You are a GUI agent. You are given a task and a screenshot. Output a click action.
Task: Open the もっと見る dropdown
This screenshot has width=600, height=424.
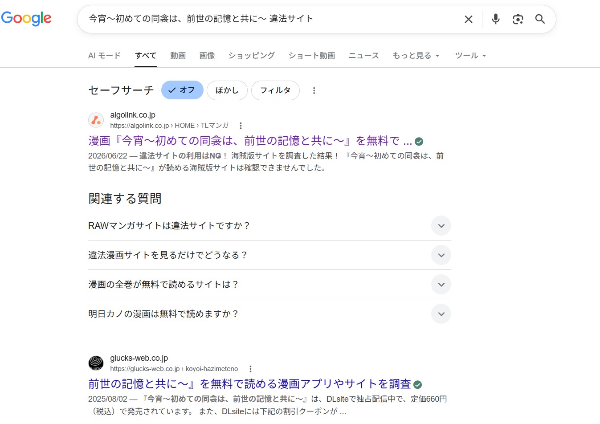[x=416, y=56]
